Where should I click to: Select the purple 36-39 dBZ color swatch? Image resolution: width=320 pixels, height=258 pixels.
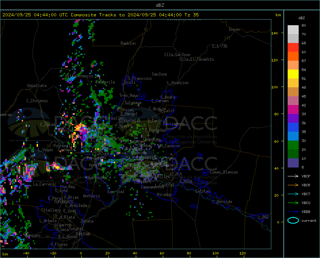[x=293, y=119]
